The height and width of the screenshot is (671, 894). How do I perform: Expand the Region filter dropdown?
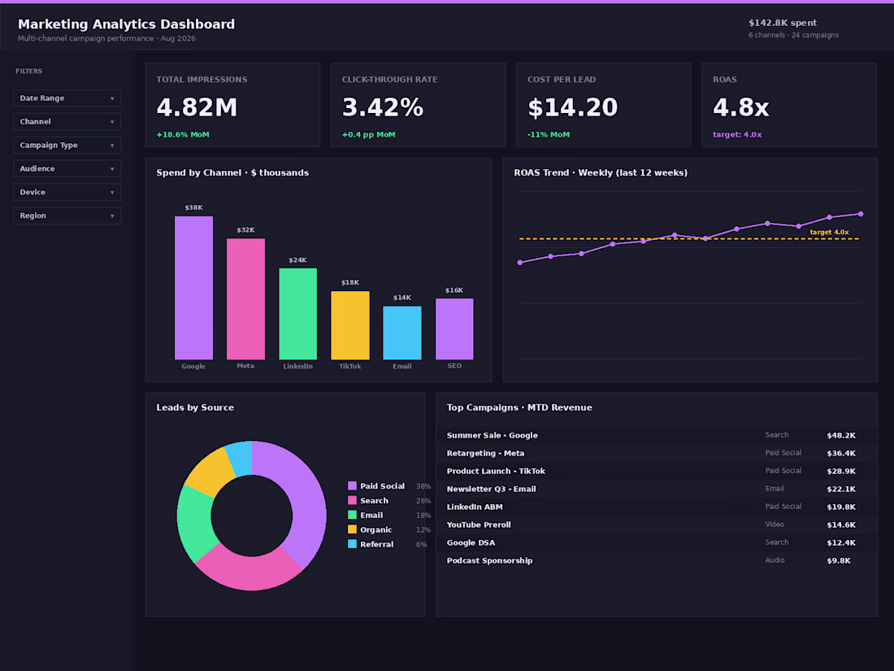point(67,216)
